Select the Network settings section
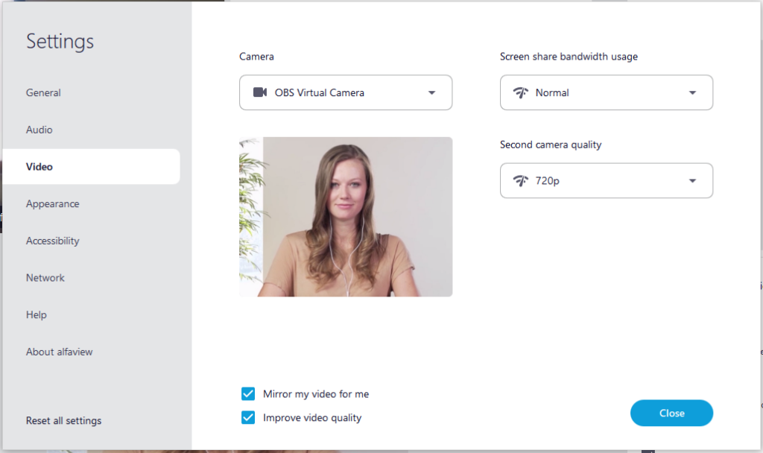 45,277
